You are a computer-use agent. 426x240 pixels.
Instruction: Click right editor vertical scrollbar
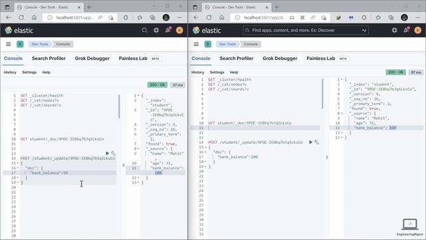tap(322, 93)
